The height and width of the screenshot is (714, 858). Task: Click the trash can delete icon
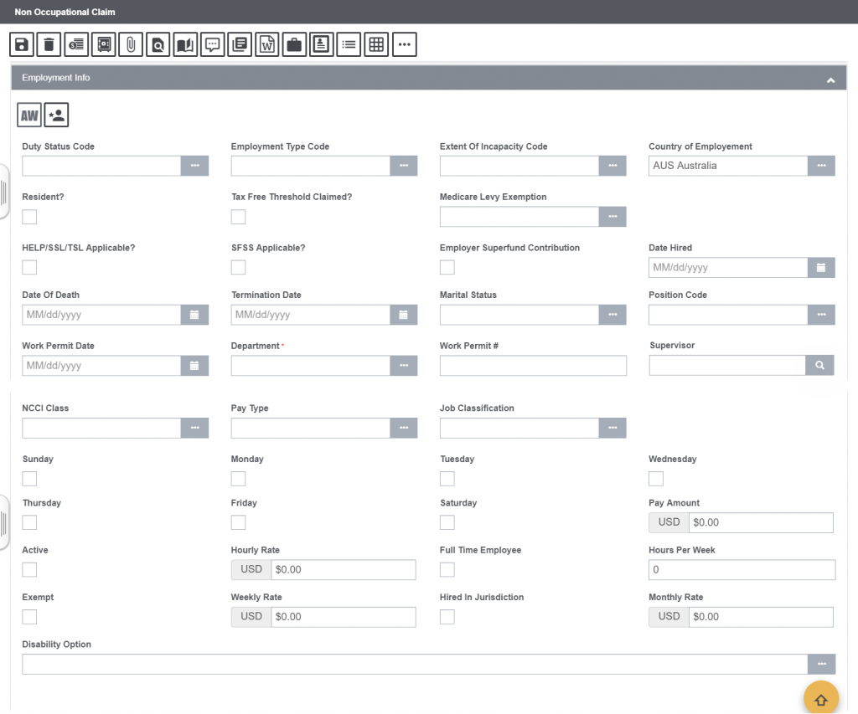49,44
